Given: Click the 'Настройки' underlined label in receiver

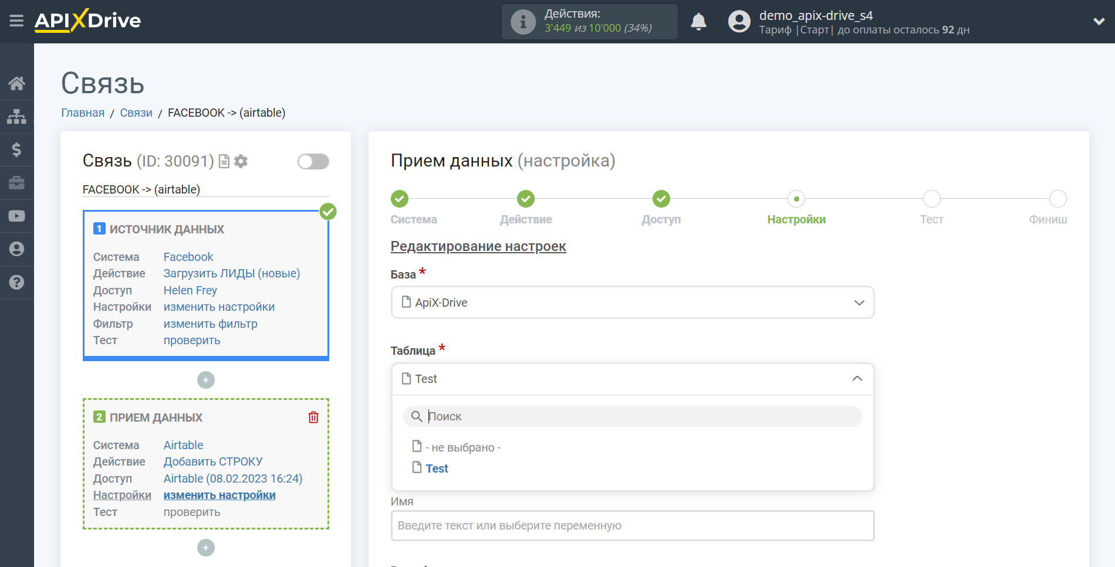Looking at the screenshot, I should click(x=122, y=495).
